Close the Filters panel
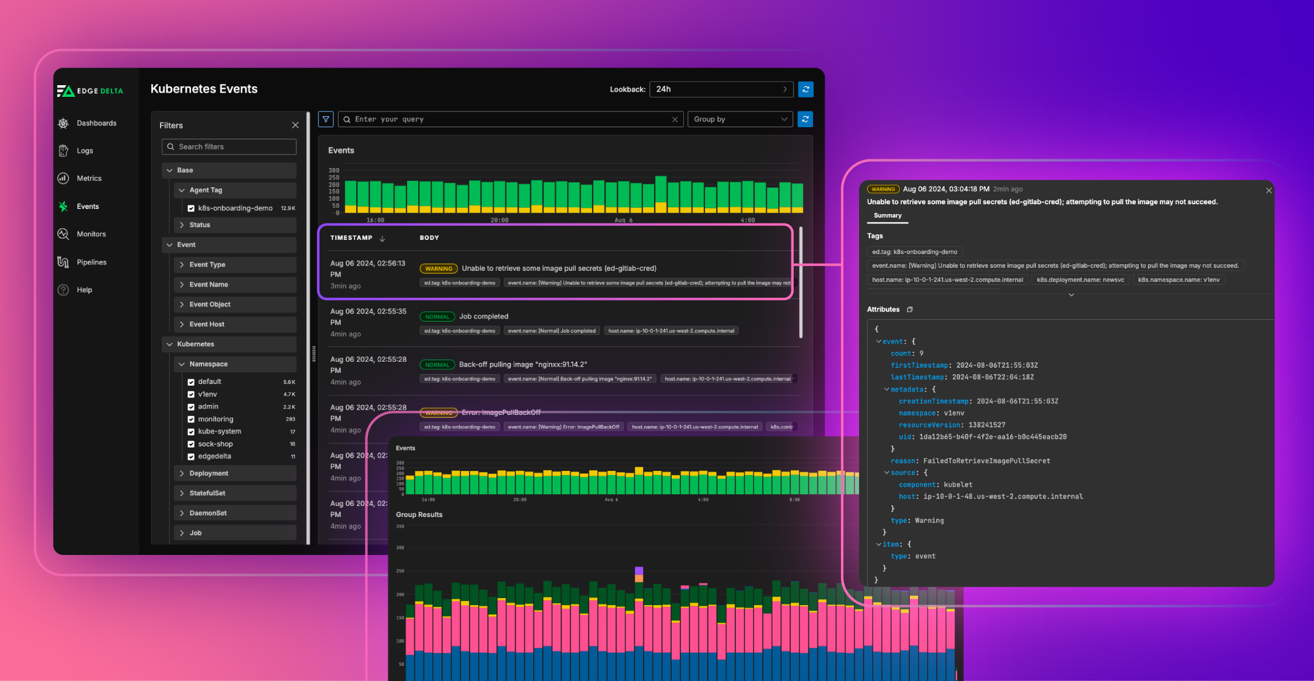 click(x=296, y=125)
